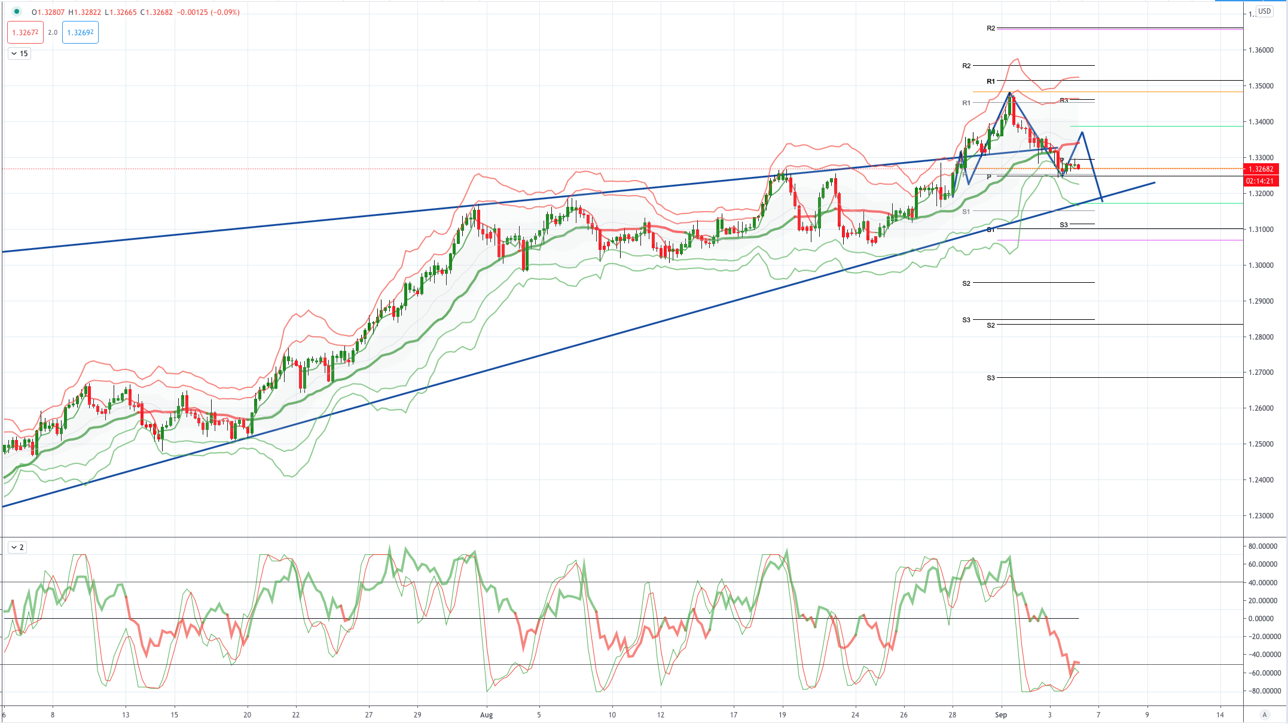
Task: Click the change value −0.00125 (−0.09%)
Action: [x=208, y=12]
